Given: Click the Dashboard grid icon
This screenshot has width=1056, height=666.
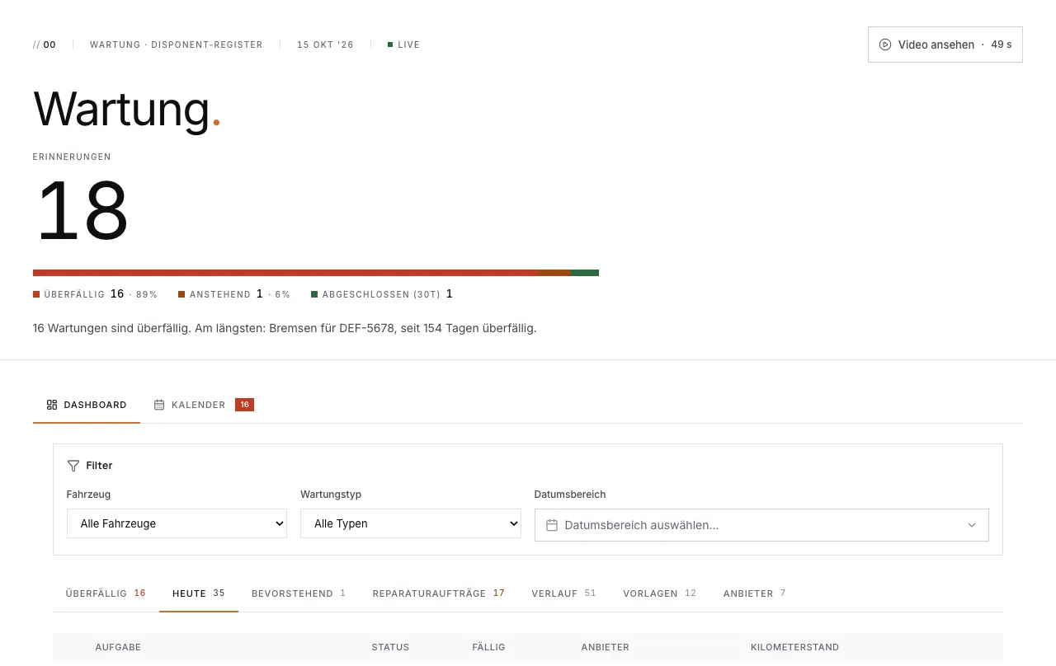Looking at the screenshot, I should (x=52, y=405).
